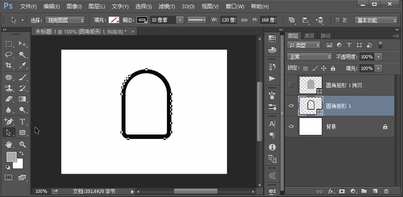Click the delete layer trash icon
The width and height of the screenshot is (403, 197).
click(x=386, y=191)
